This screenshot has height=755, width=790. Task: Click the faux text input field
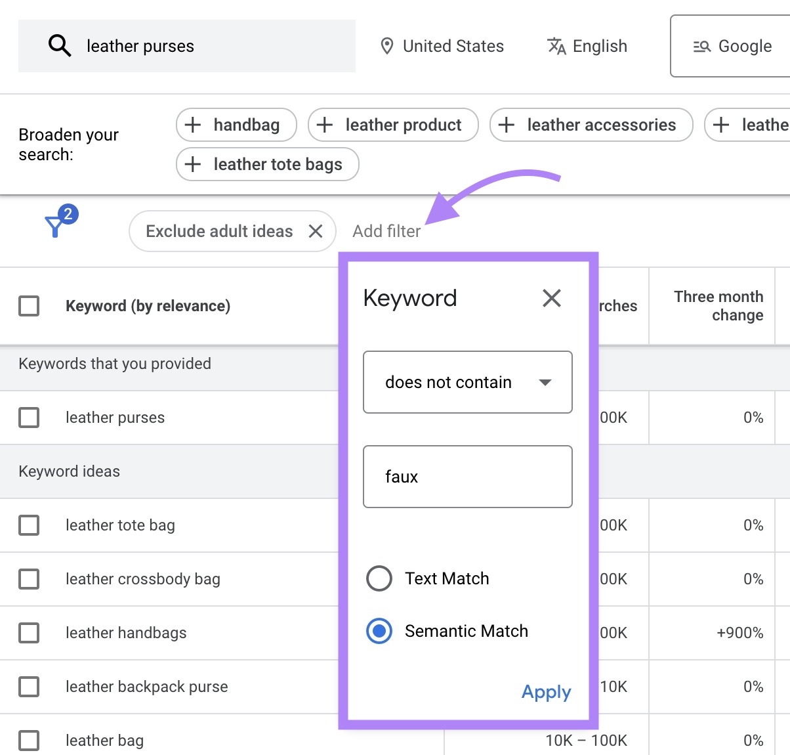pos(467,477)
